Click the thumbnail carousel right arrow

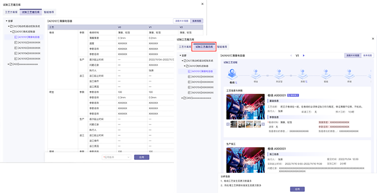[x=263, y=124]
